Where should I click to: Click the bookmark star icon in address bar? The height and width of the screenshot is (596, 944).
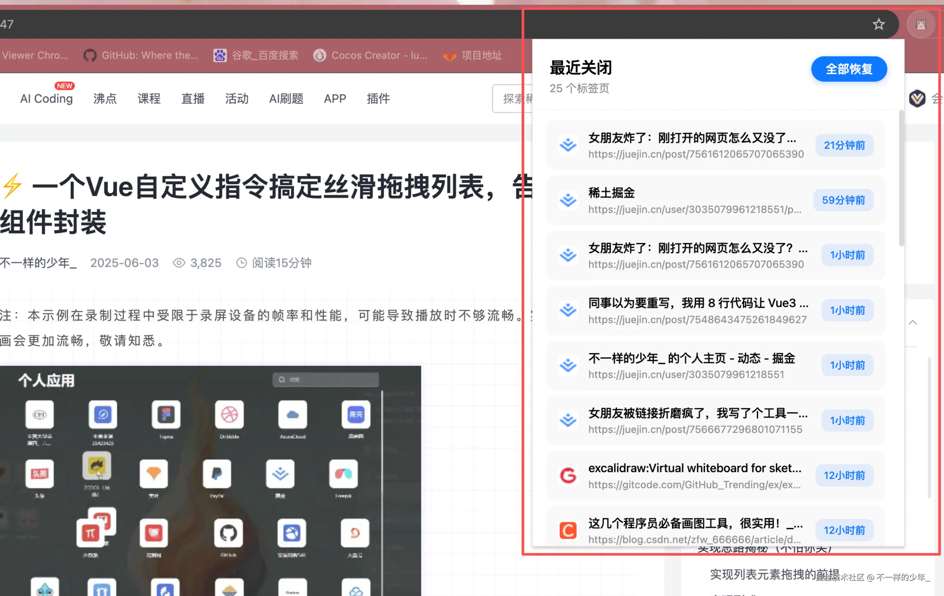878,24
